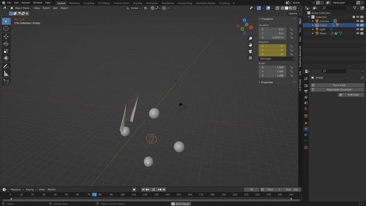This screenshot has width=366, height=206.
Task: Open the viewport Options dropdown
Action: point(294,14)
